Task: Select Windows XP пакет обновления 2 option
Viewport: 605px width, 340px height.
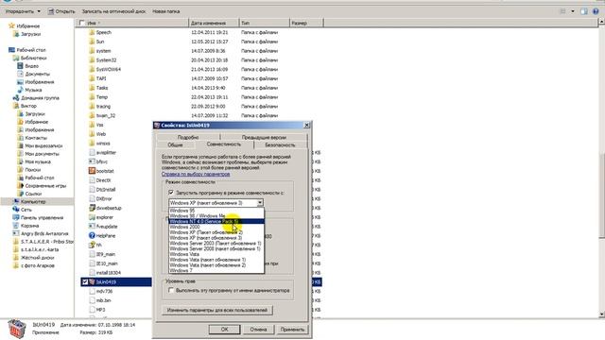Action: pos(216,232)
